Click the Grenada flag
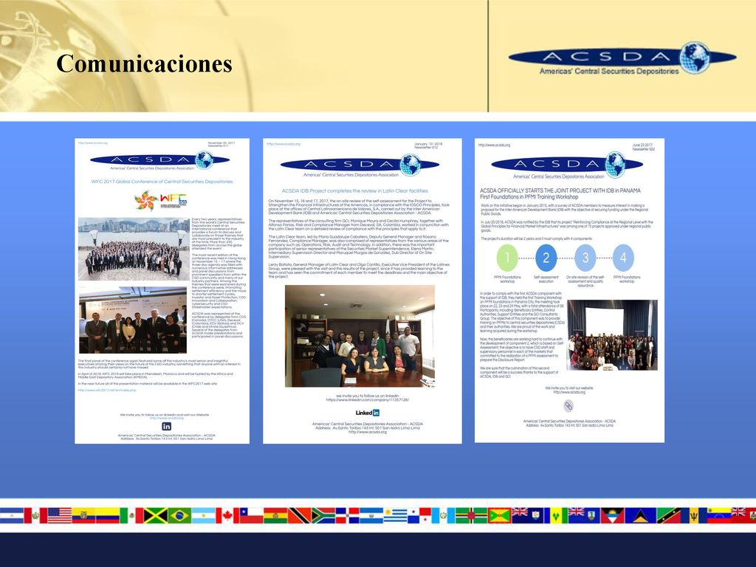Screen dimensions: 756x567 (500, 515)
